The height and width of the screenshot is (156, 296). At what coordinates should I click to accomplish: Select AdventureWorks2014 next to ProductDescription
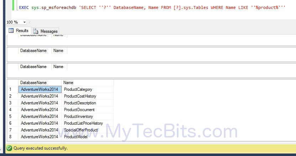pyautogui.click(x=40, y=103)
